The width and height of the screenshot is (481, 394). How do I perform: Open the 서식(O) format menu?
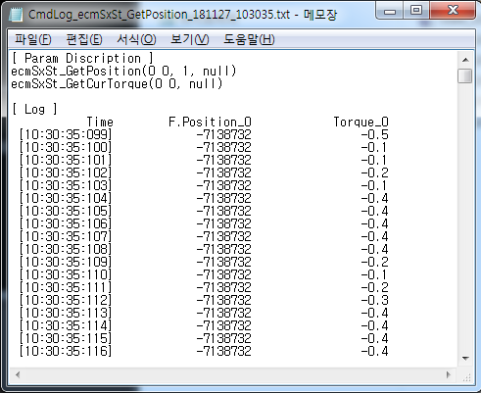click(136, 39)
